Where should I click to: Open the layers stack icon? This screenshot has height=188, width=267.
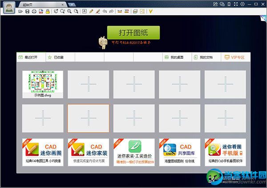pyautogui.click(x=135, y=12)
